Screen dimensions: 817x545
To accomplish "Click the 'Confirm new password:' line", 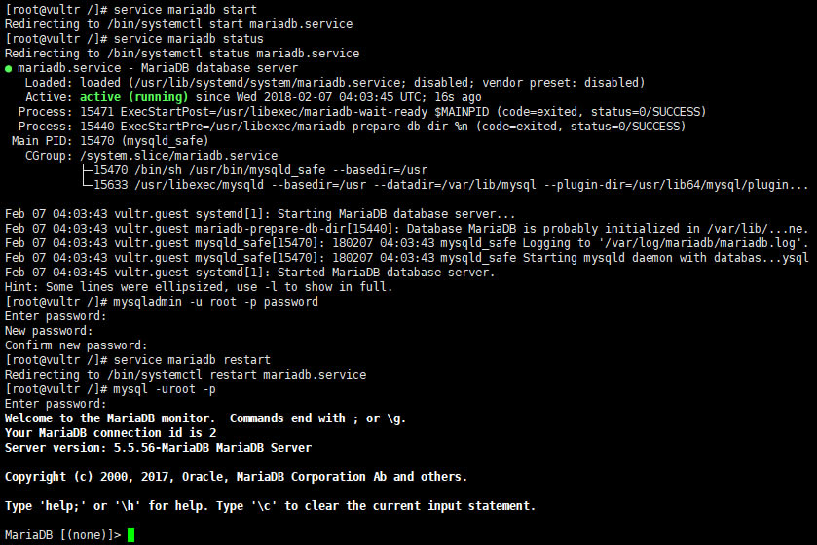I will 76,345.
